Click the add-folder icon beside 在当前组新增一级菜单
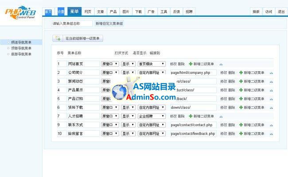288x177 pixels. pos(58,38)
